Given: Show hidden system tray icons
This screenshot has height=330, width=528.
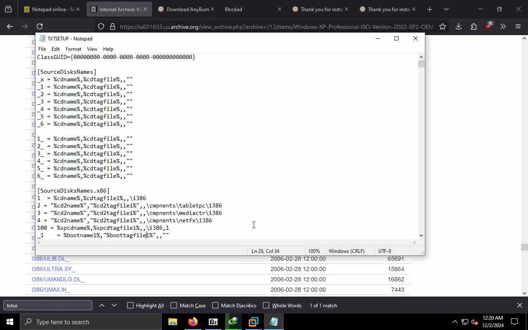Looking at the screenshot, I should 455,322.
